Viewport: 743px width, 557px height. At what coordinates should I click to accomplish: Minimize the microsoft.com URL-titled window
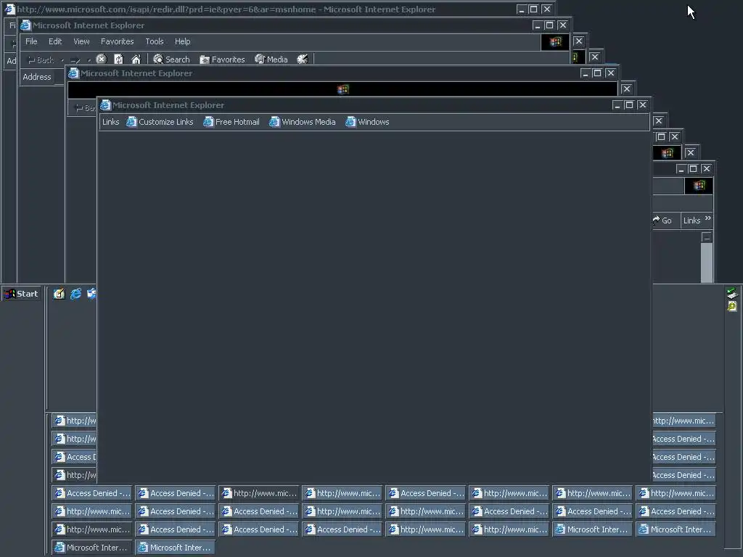click(521, 9)
